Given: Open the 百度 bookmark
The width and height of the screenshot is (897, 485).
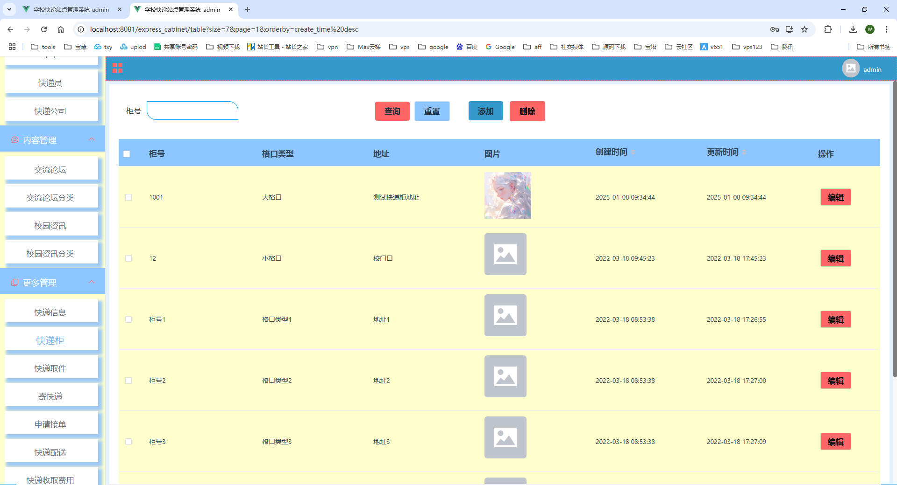Looking at the screenshot, I should 467,47.
